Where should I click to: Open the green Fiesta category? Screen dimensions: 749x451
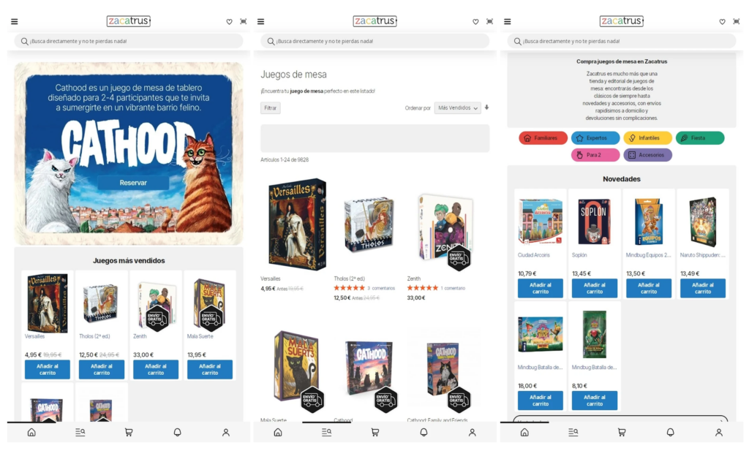tap(700, 138)
